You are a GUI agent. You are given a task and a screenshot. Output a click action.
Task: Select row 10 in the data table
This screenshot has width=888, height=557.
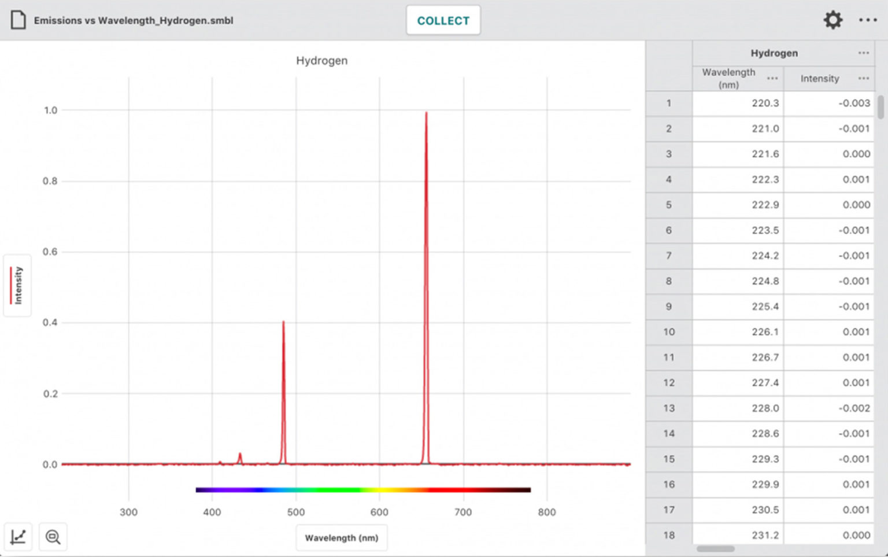(668, 332)
